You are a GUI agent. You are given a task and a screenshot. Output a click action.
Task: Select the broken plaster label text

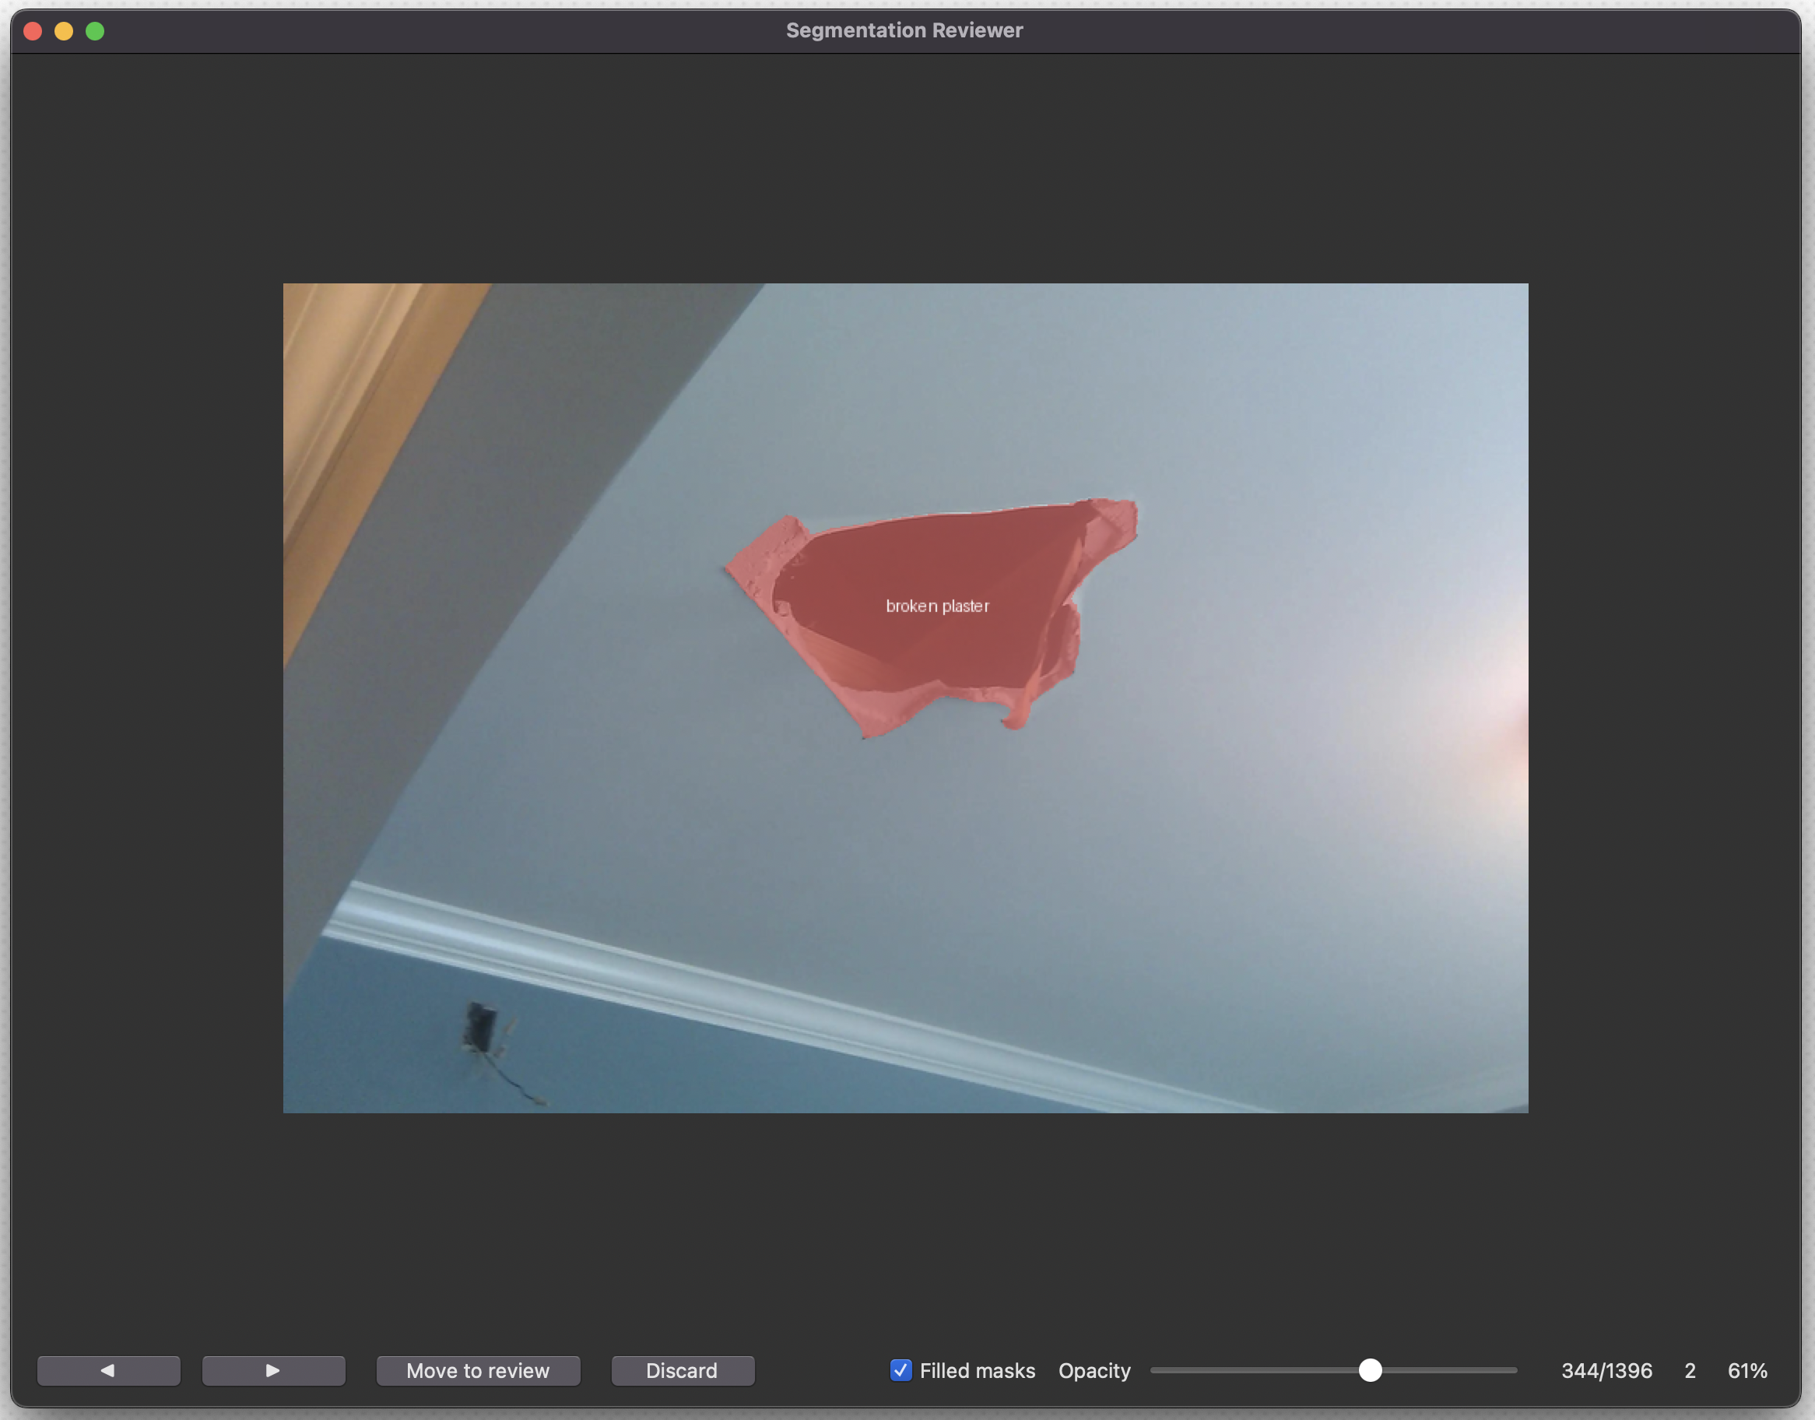coord(937,606)
